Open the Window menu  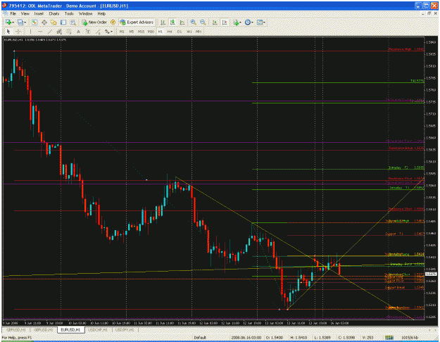point(85,13)
